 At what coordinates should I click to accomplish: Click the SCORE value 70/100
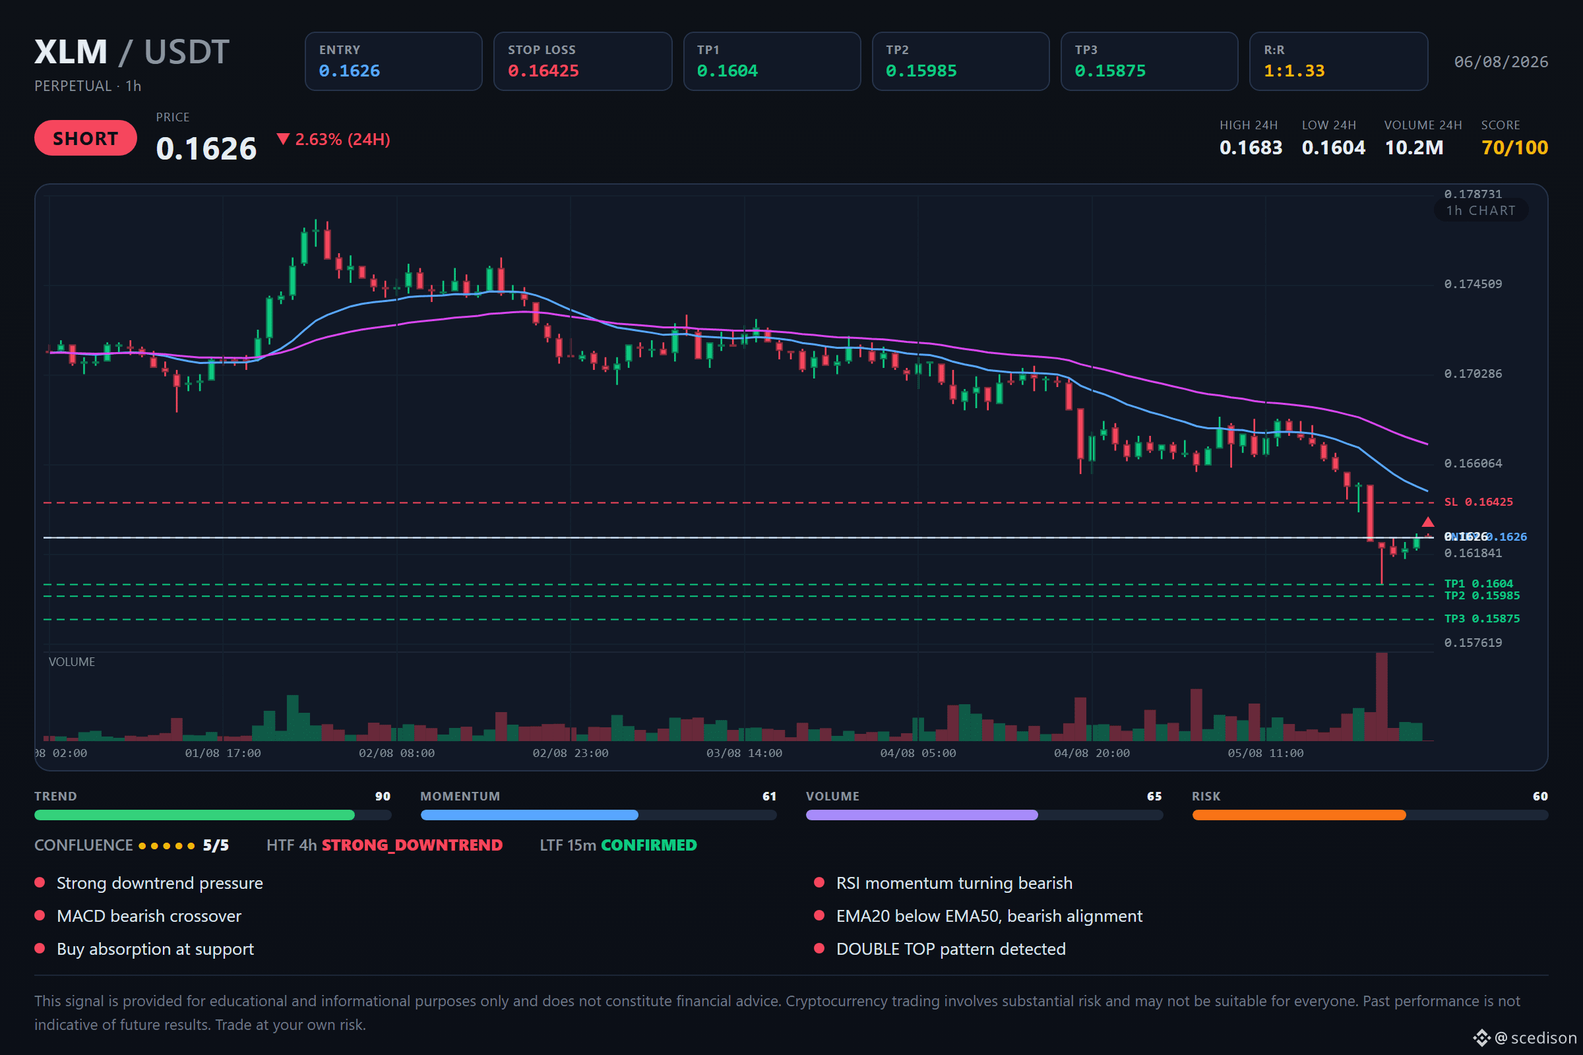coord(1514,147)
